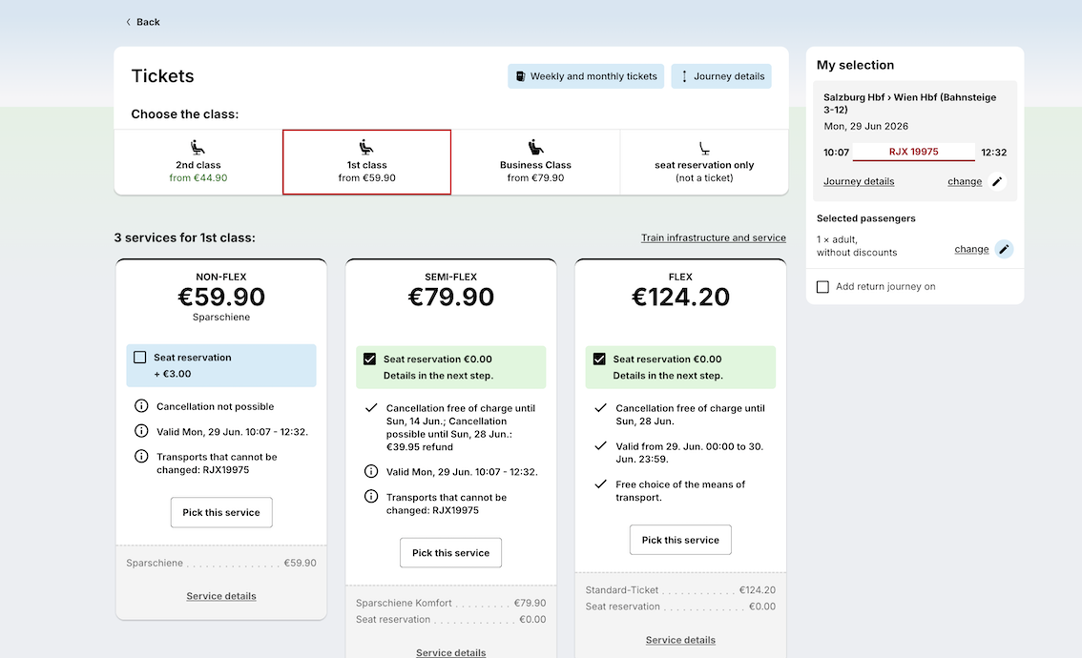The width and height of the screenshot is (1082, 658).
Task: Click change link for the selected journey
Action: tap(965, 181)
